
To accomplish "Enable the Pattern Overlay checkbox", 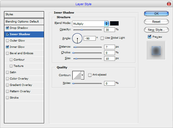I will pos(7,91).
